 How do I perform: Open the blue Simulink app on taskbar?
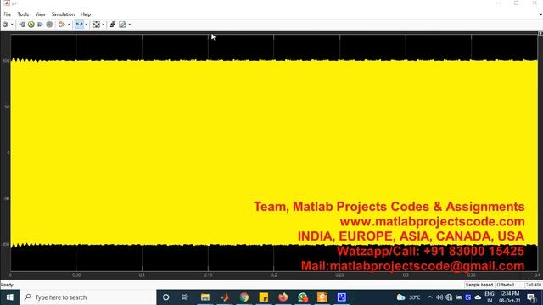(341, 297)
